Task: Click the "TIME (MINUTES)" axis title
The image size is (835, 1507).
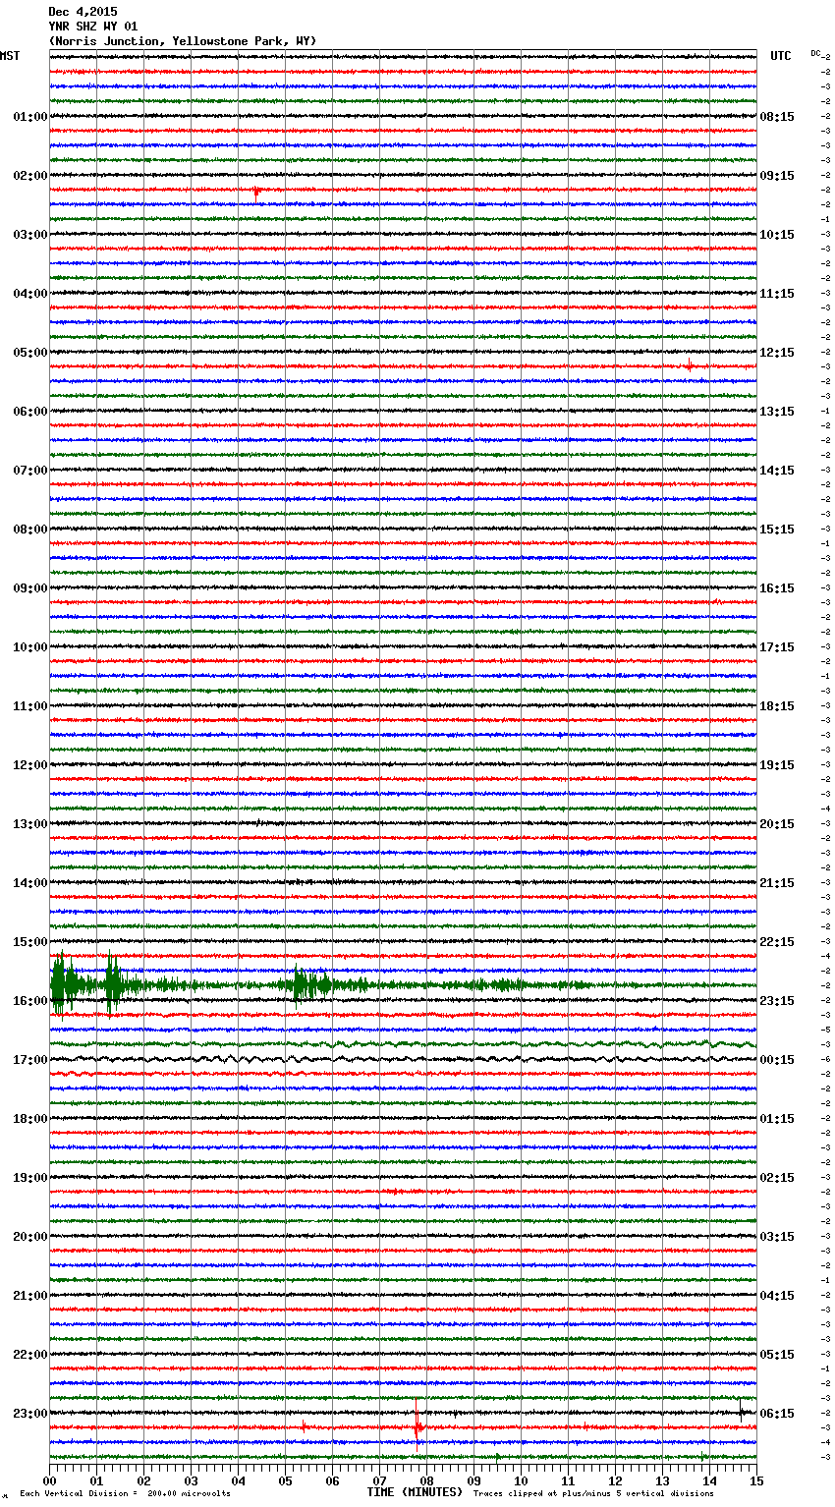Action: coord(415,1492)
